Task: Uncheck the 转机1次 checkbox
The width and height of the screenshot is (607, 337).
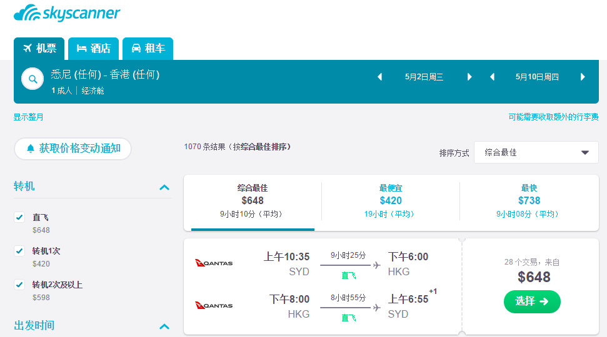Action: coord(19,251)
